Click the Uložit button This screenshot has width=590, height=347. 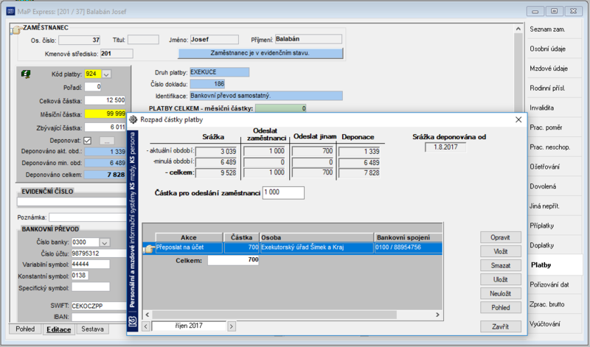pyautogui.click(x=501, y=280)
